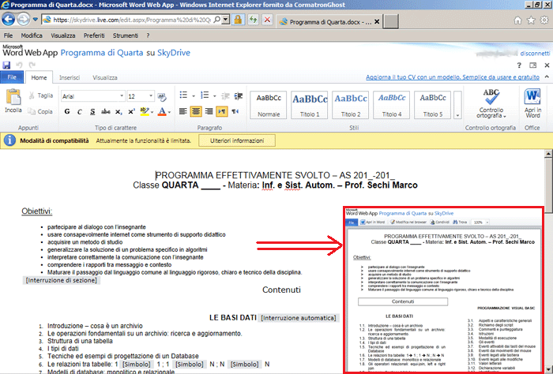The height and width of the screenshot is (374, 553).
Task: Click the browser address bar URL
Action: pos(132,20)
